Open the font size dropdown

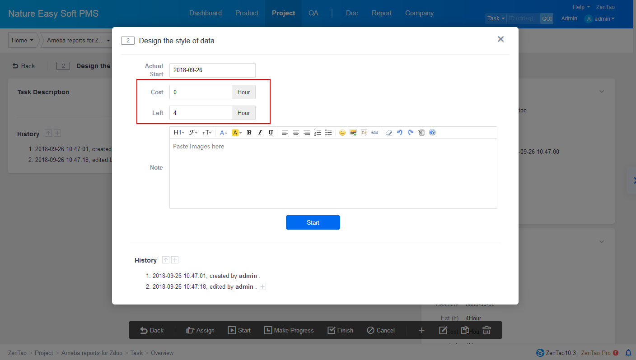(x=207, y=133)
